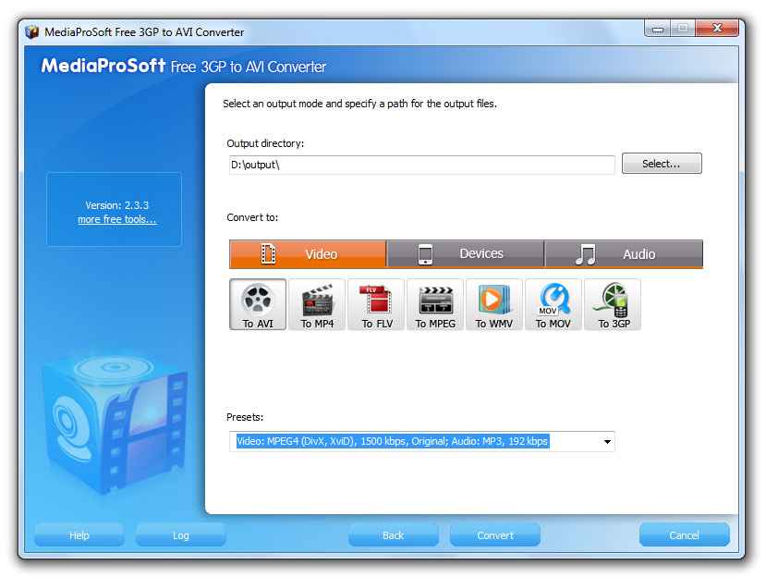Click the Cancel button

[x=685, y=535]
